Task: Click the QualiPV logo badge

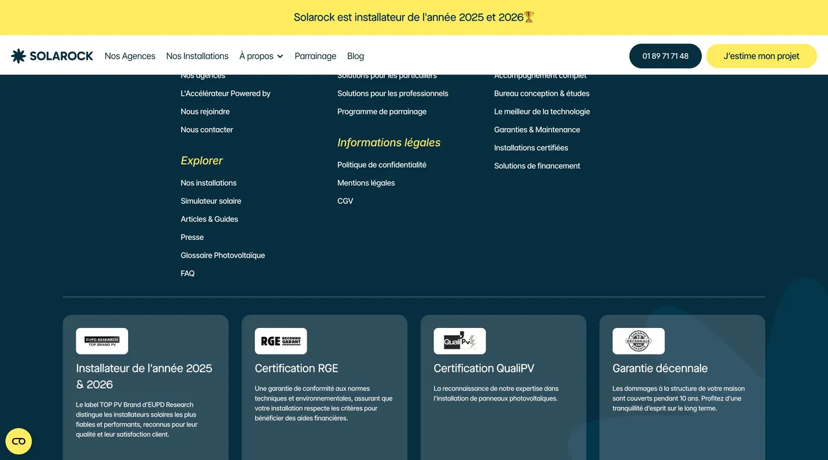Action: pyautogui.click(x=460, y=341)
